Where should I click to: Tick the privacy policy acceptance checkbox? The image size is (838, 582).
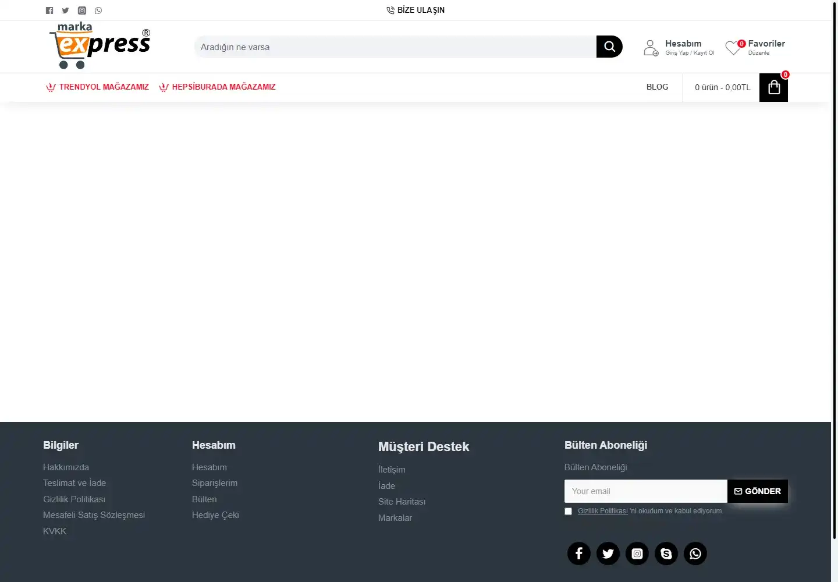(569, 512)
